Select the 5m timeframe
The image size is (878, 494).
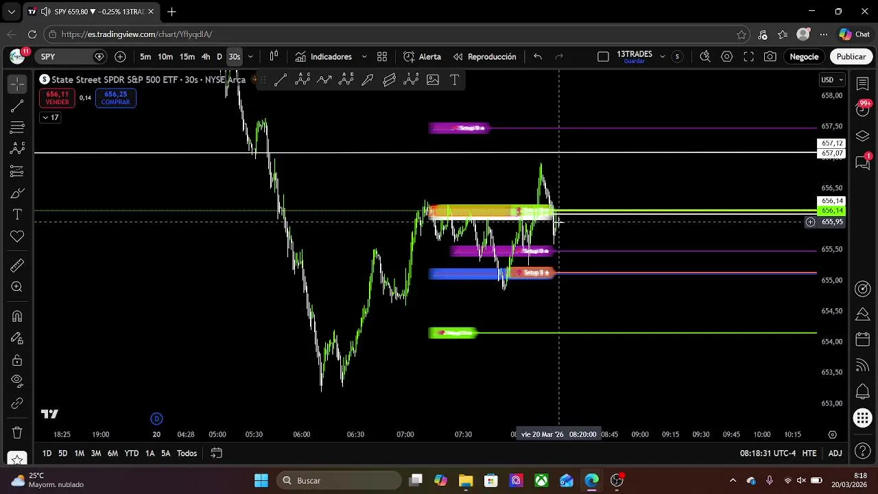[x=145, y=57]
